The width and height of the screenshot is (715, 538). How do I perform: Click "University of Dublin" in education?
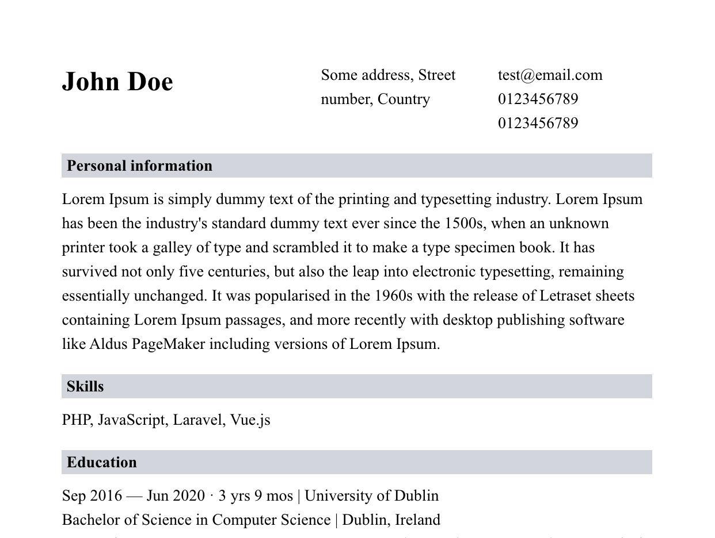(371, 496)
